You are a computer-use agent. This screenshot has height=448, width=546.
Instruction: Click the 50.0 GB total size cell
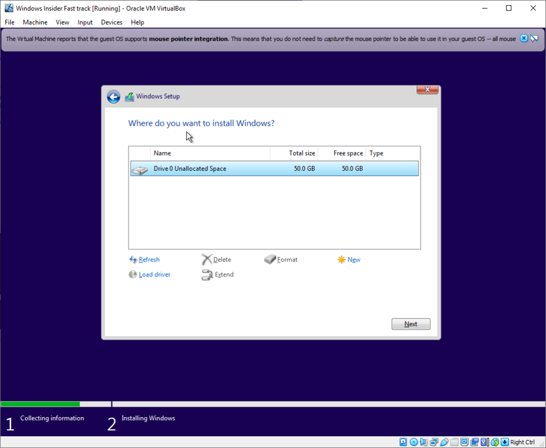(304, 169)
